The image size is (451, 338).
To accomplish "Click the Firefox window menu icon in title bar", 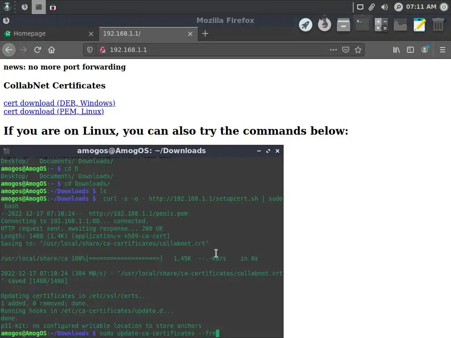I will pos(6,20).
